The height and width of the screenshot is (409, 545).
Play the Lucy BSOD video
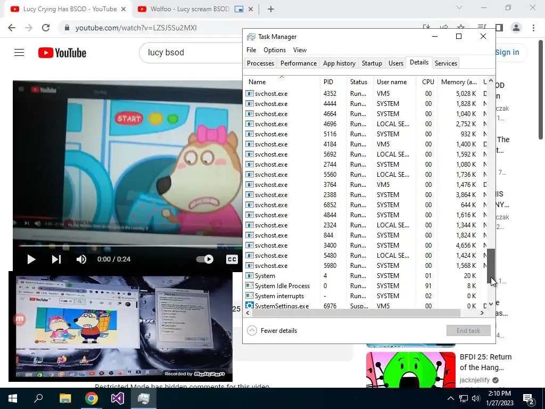point(31,259)
